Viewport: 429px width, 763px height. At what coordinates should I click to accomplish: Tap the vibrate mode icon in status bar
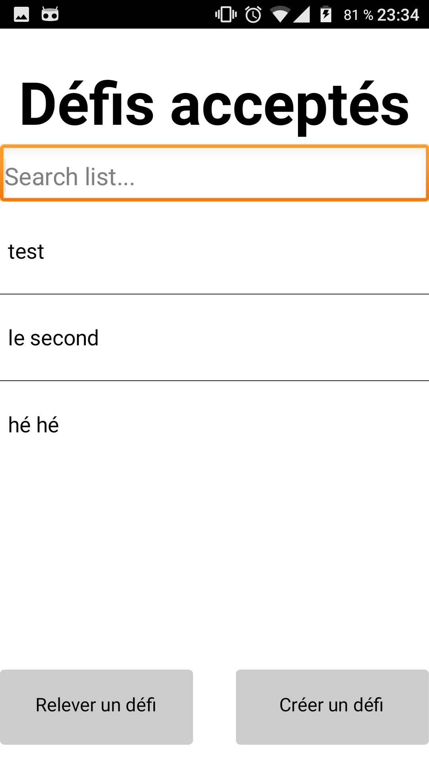226,15
